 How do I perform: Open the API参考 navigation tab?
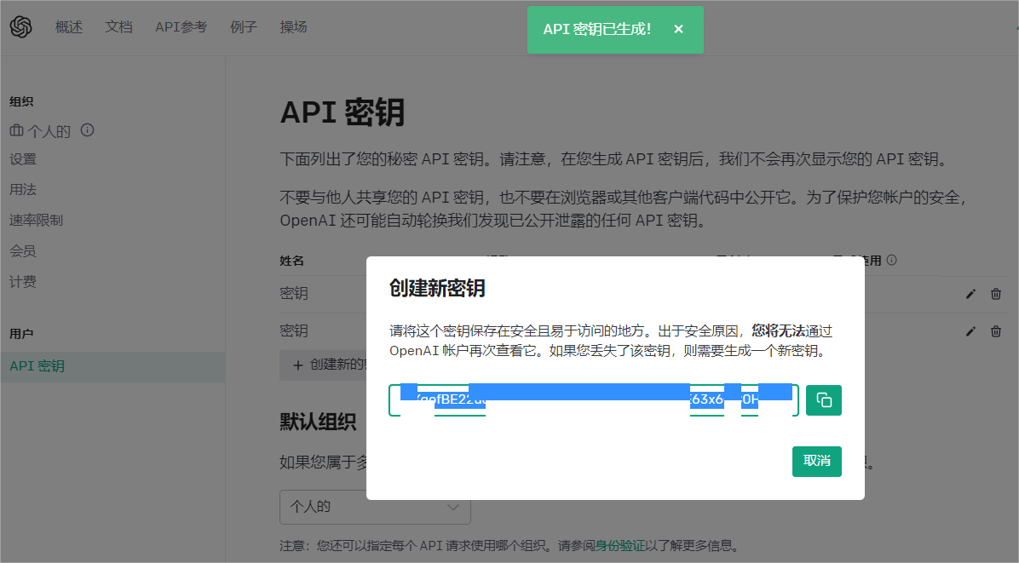[181, 27]
